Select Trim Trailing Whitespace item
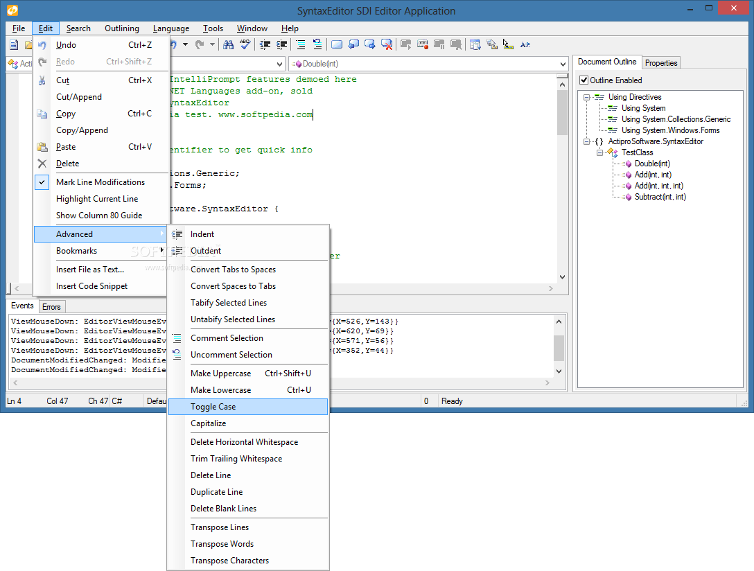This screenshot has width=754, height=571. (x=248, y=459)
